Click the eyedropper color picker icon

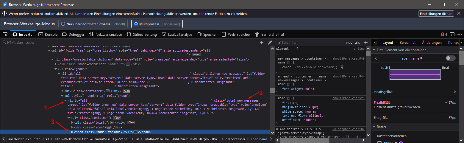click(270, 43)
